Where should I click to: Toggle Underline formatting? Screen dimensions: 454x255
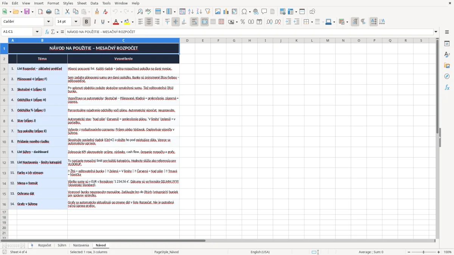[103, 22]
